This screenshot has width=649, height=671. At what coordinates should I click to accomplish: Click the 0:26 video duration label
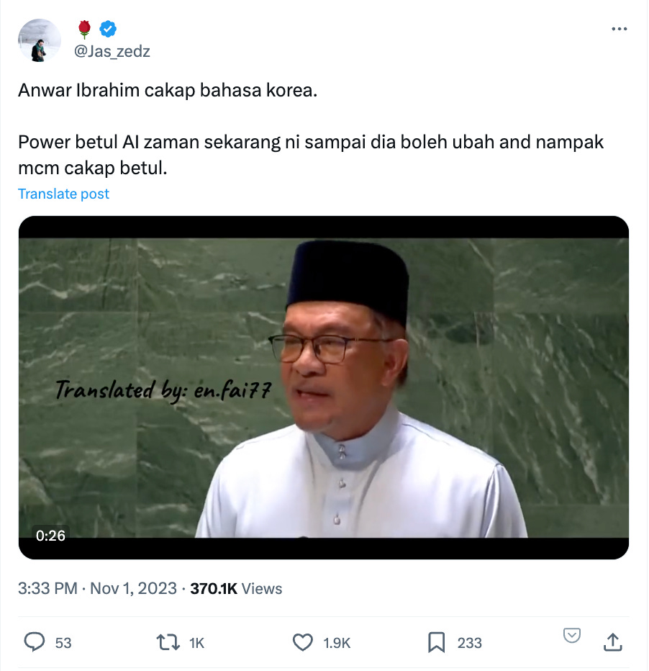50,536
